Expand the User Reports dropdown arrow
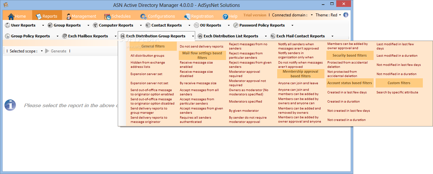 [x=43, y=25]
